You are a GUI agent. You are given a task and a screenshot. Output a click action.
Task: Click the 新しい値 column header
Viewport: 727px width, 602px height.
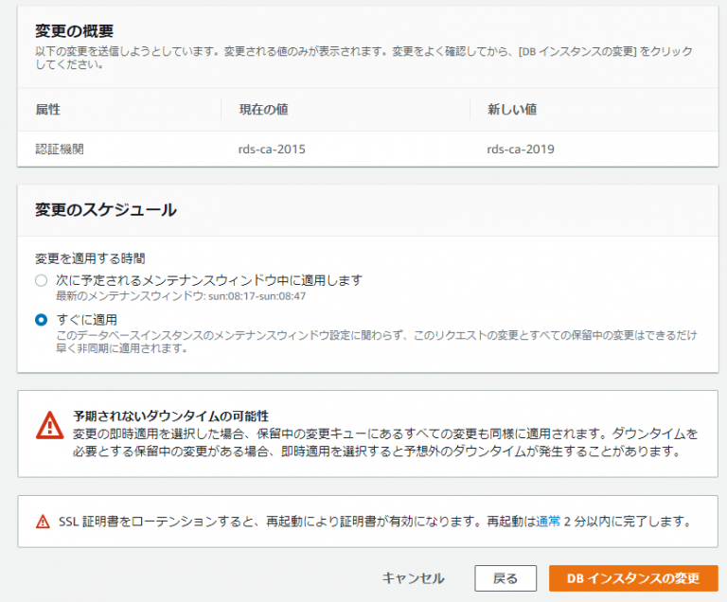tap(512, 110)
